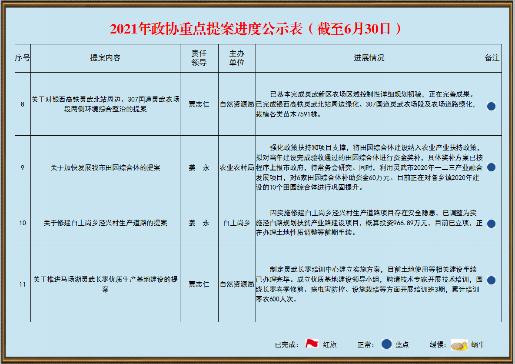This screenshot has width=515, height=364.
Task: Click the 提案内容 column header
Action: click(x=106, y=58)
